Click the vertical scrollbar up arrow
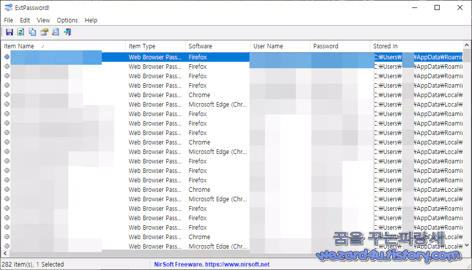Image resolution: width=472 pixels, height=270 pixels. click(x=467, y=45)
